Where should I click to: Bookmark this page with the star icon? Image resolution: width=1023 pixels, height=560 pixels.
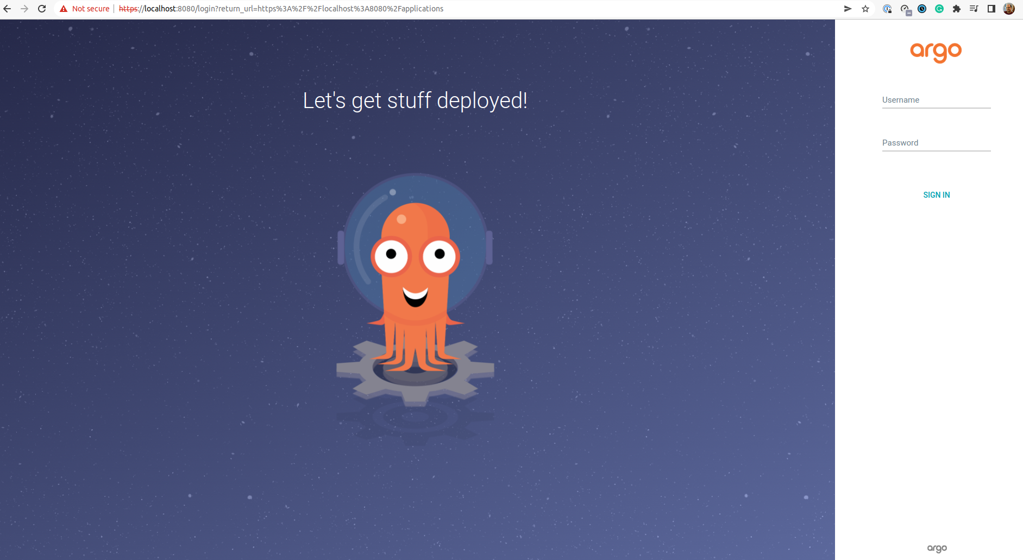(x=865, y=9)
